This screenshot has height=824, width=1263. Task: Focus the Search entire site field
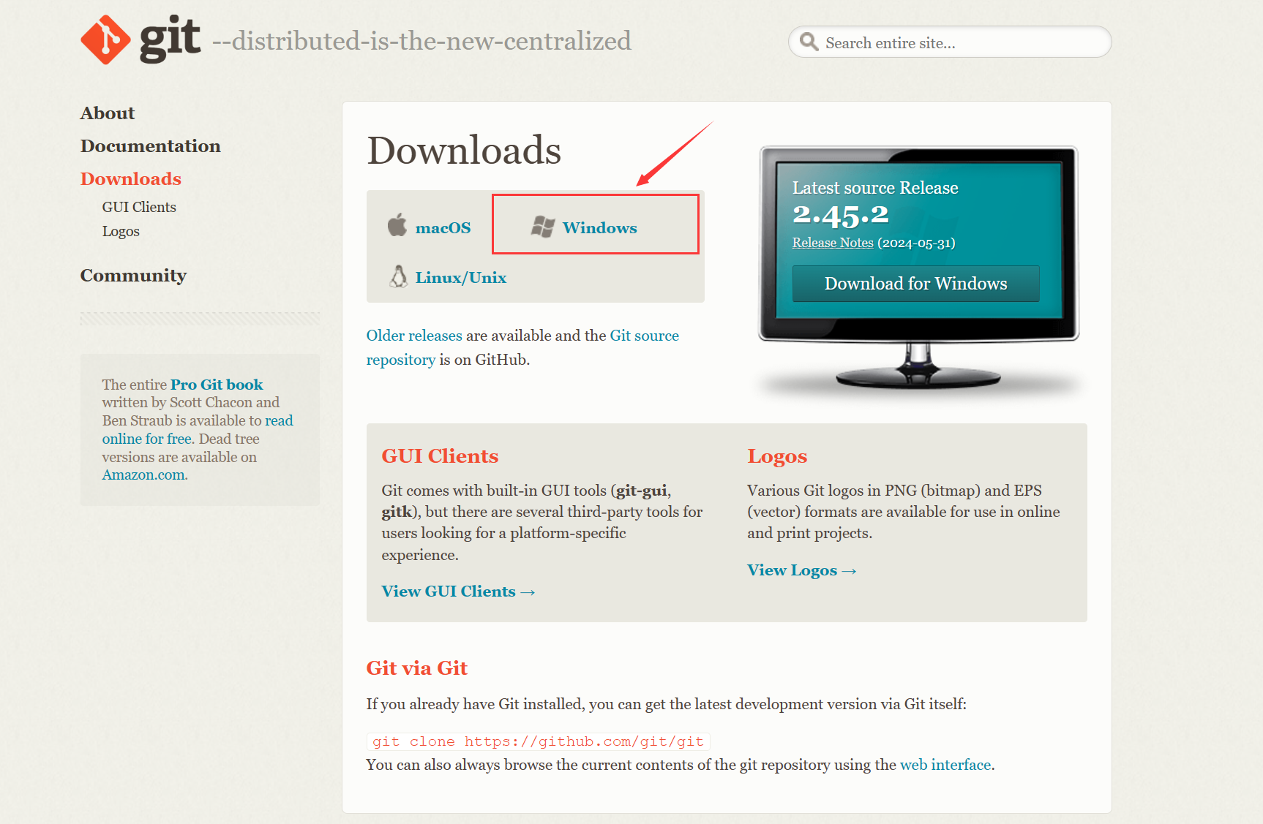click(950, 42)
